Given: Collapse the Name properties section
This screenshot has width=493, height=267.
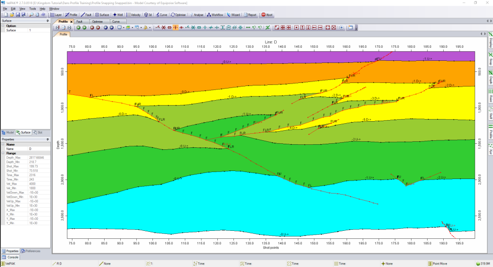Looking at the screenshot, I should click(x=3, y=144).
